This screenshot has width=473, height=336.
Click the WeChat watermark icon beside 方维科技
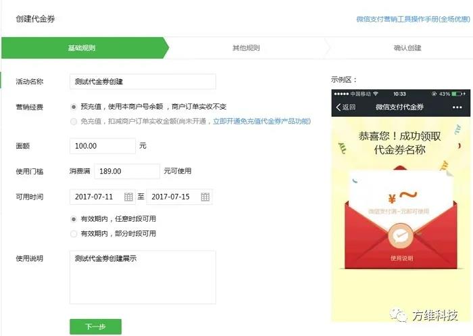pyautogui.click(x=399, y=315)
